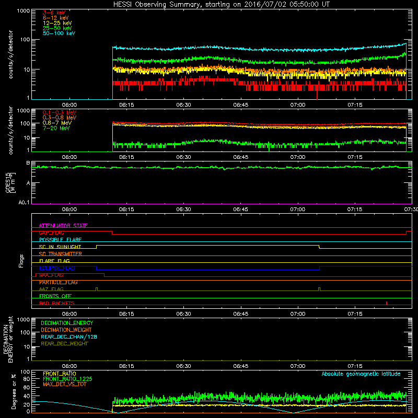The width and height of the screenshot is (418, 418).
Task: Click the green FRONT_RATIO_1225 legend label
Action: (x=67, y=379)
